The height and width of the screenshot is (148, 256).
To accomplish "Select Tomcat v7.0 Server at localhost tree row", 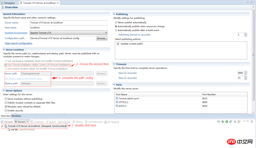I will coord(36,126).
